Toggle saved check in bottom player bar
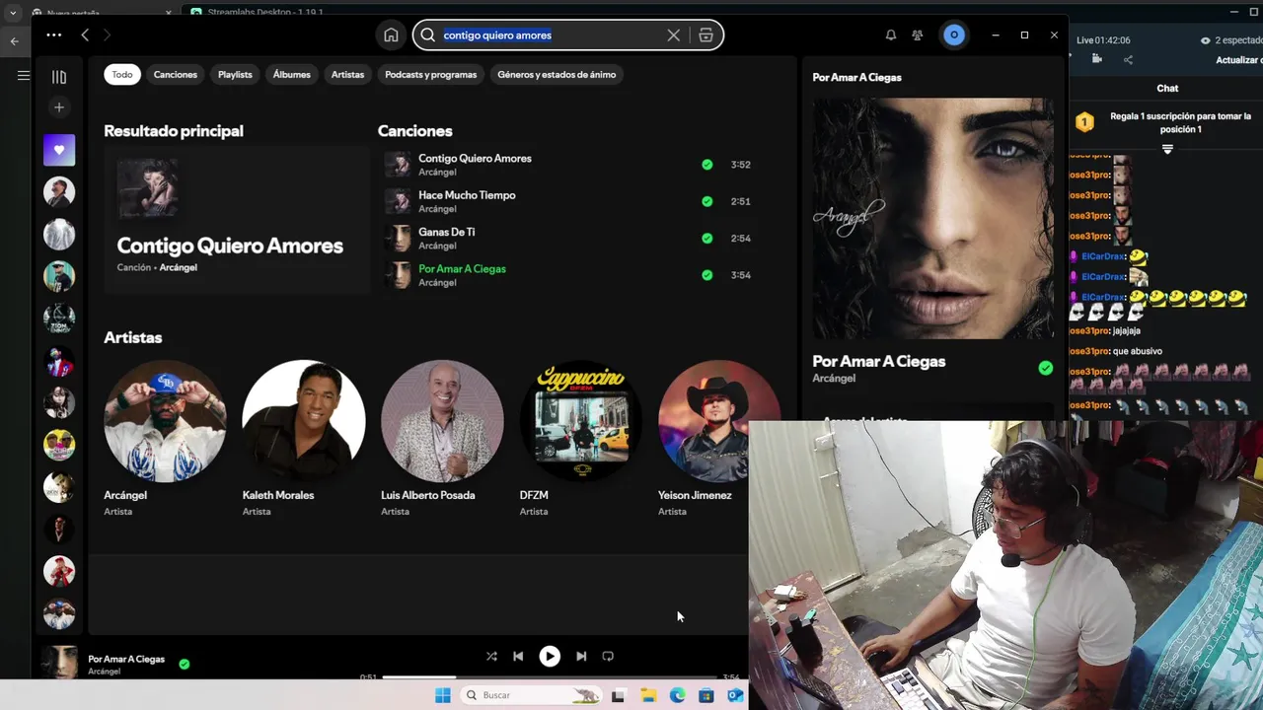 point(184,664)
